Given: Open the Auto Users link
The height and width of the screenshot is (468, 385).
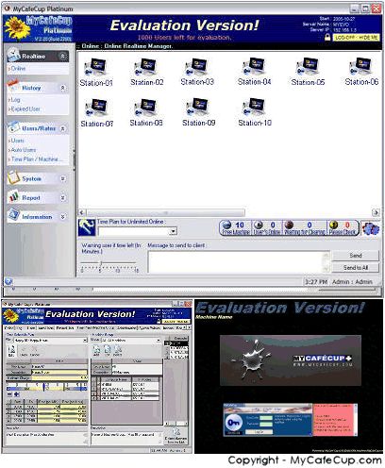Looking at the screenshot, I should 23,150.
